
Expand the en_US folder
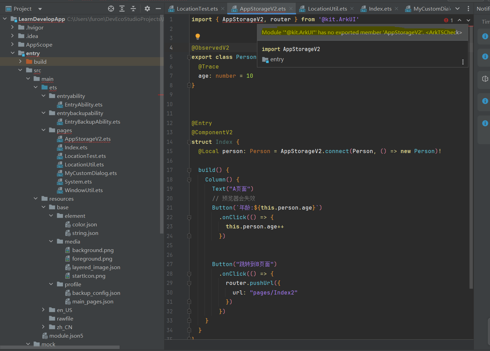pyautogui.click(x=43, y=310)
